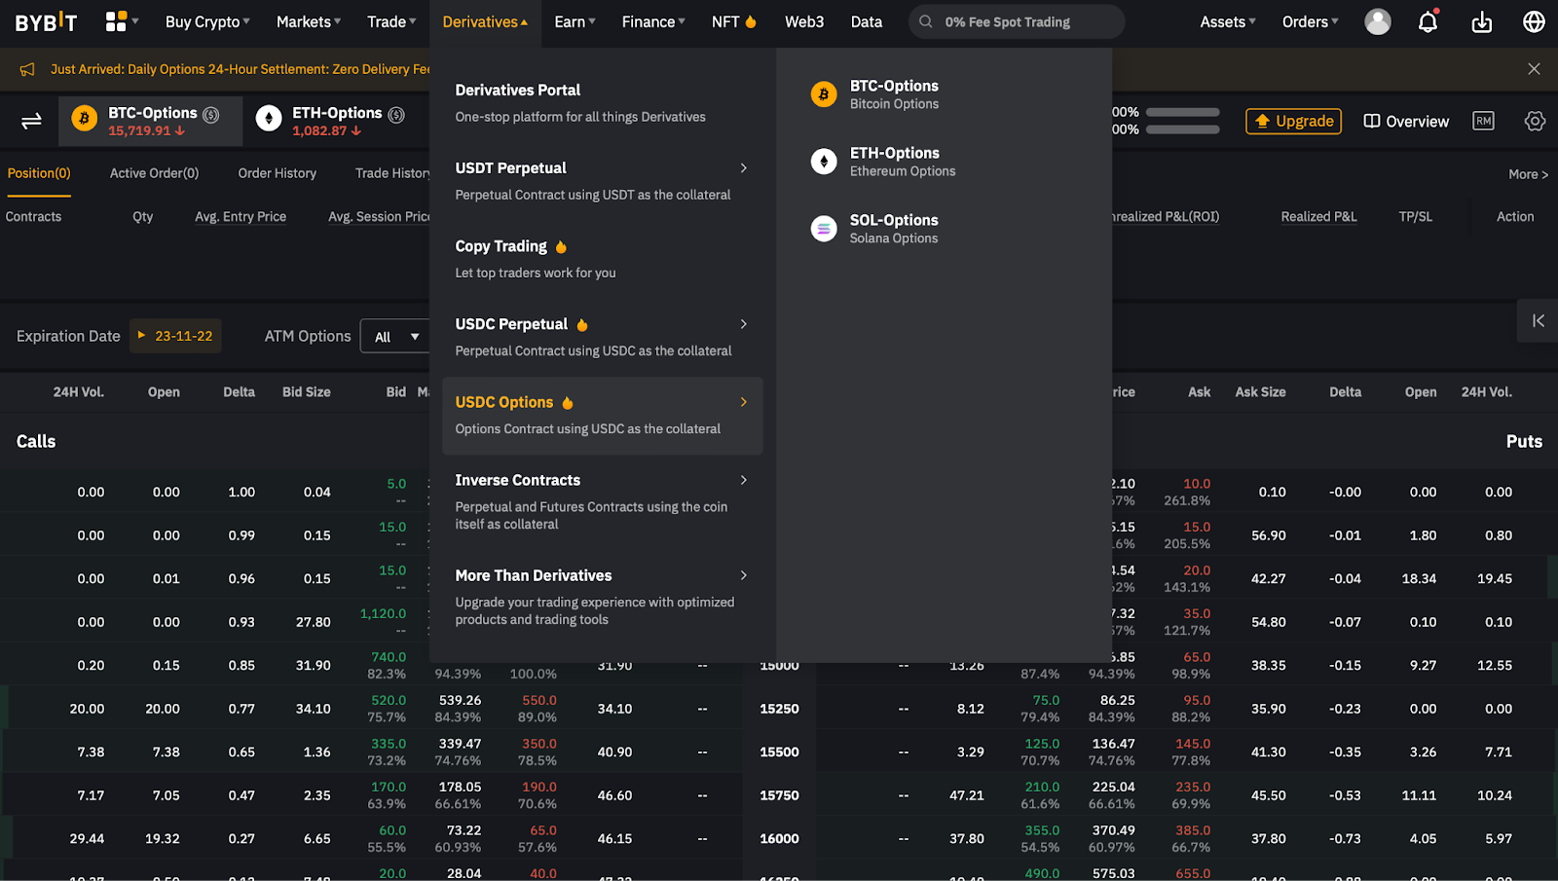The image size is (1558, 881).
Task: Click the 16000 strike price row
Action: (x=779, y=838)
